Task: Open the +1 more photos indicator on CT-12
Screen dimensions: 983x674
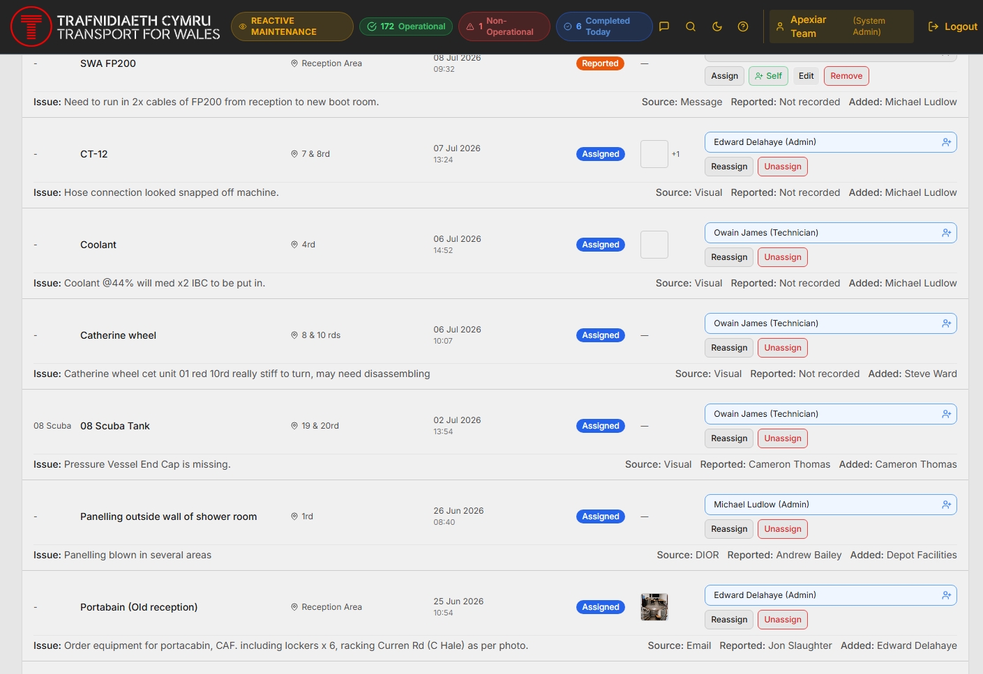Action: pyautogui.click(x=675, y=154)
